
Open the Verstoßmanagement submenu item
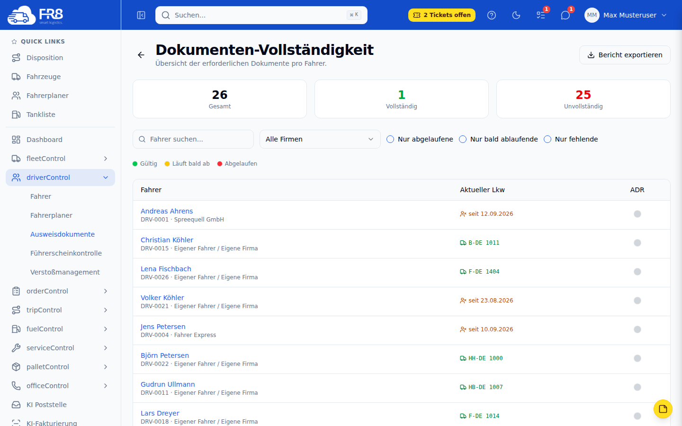click(x=65, y=272)
